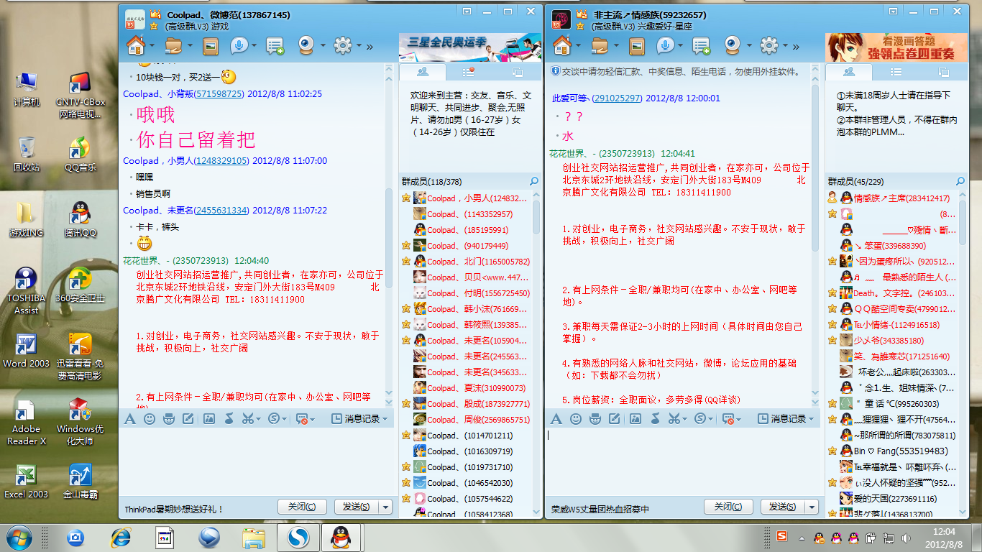Select member Coolpad、周俊(2569865751)

click(x=466, y=420)
